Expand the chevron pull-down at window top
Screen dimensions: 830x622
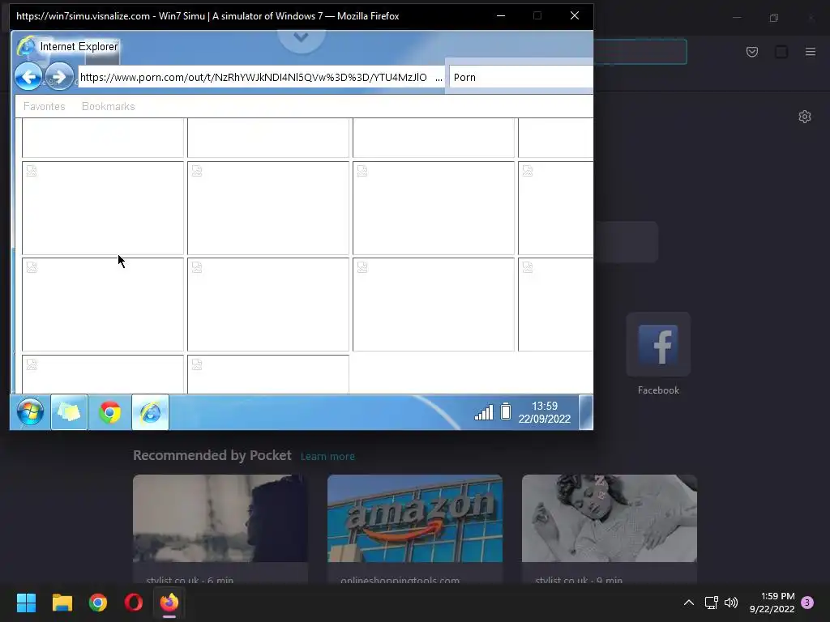(301, 37)
